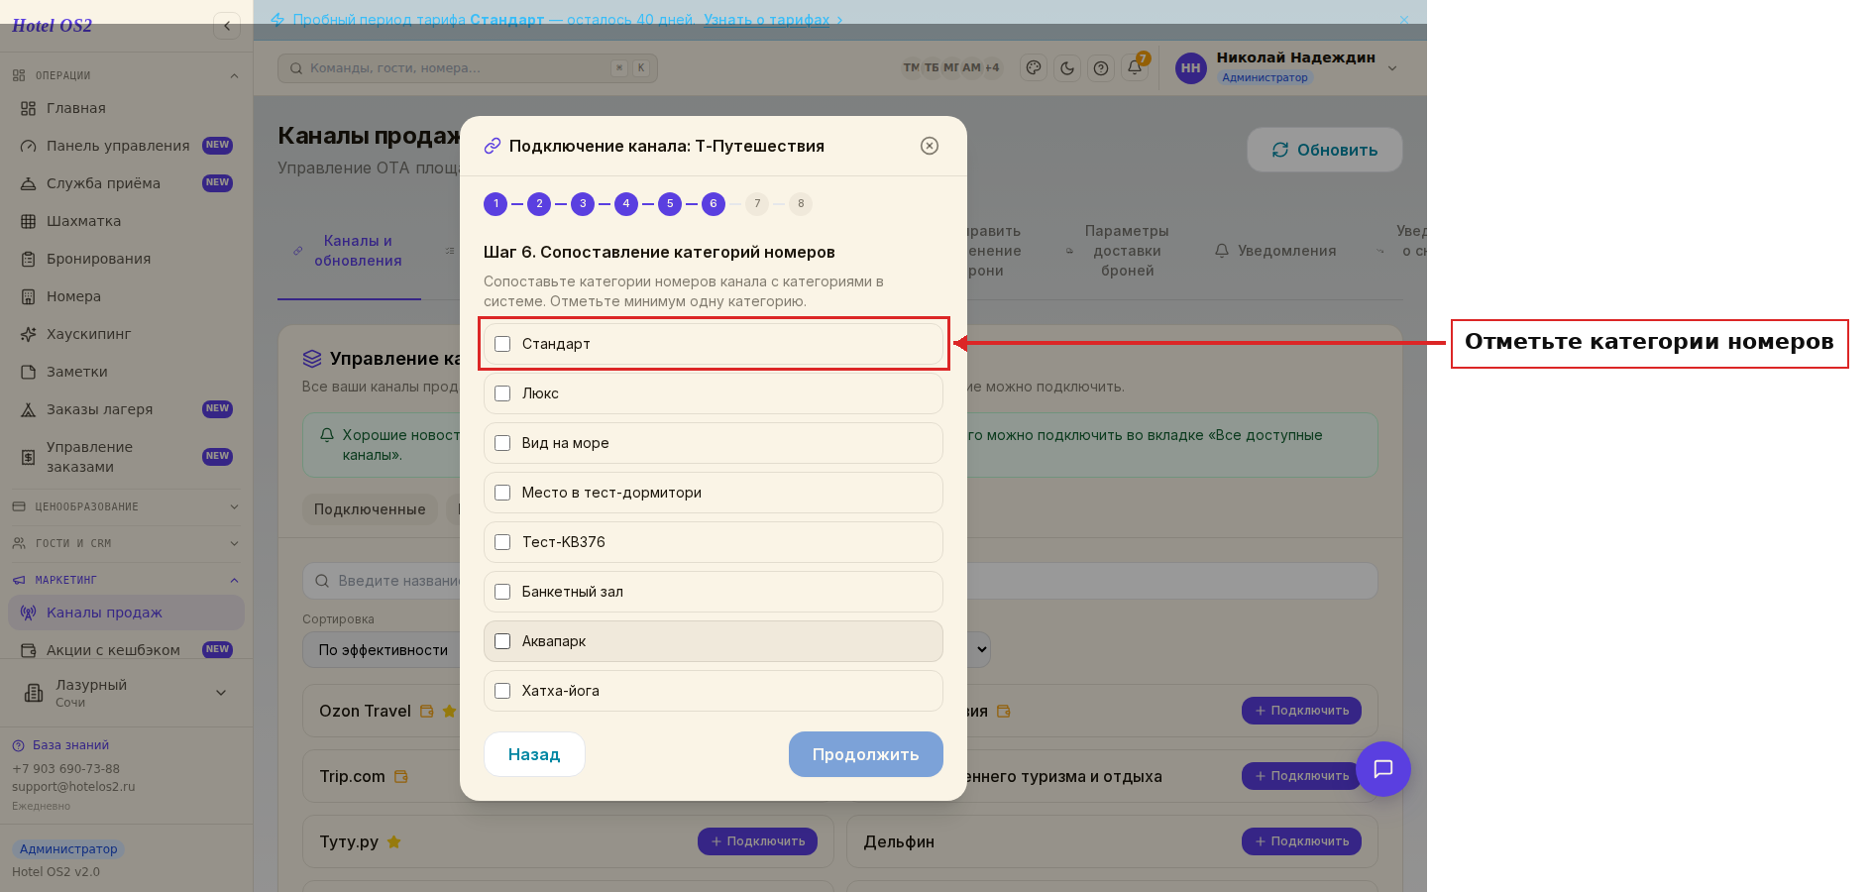Click the Управление заказами icon
The width and height of the screenshot is (1872, 892).
click(28, 457)
